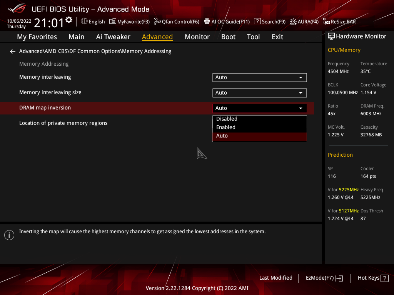Switch to the Ai Tweaker tab

113,37
